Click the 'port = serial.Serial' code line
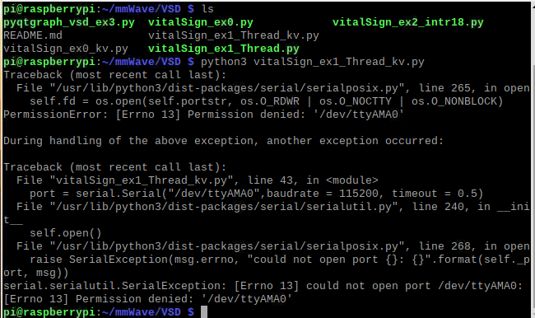Screen dimensions: 535x318 256,194
